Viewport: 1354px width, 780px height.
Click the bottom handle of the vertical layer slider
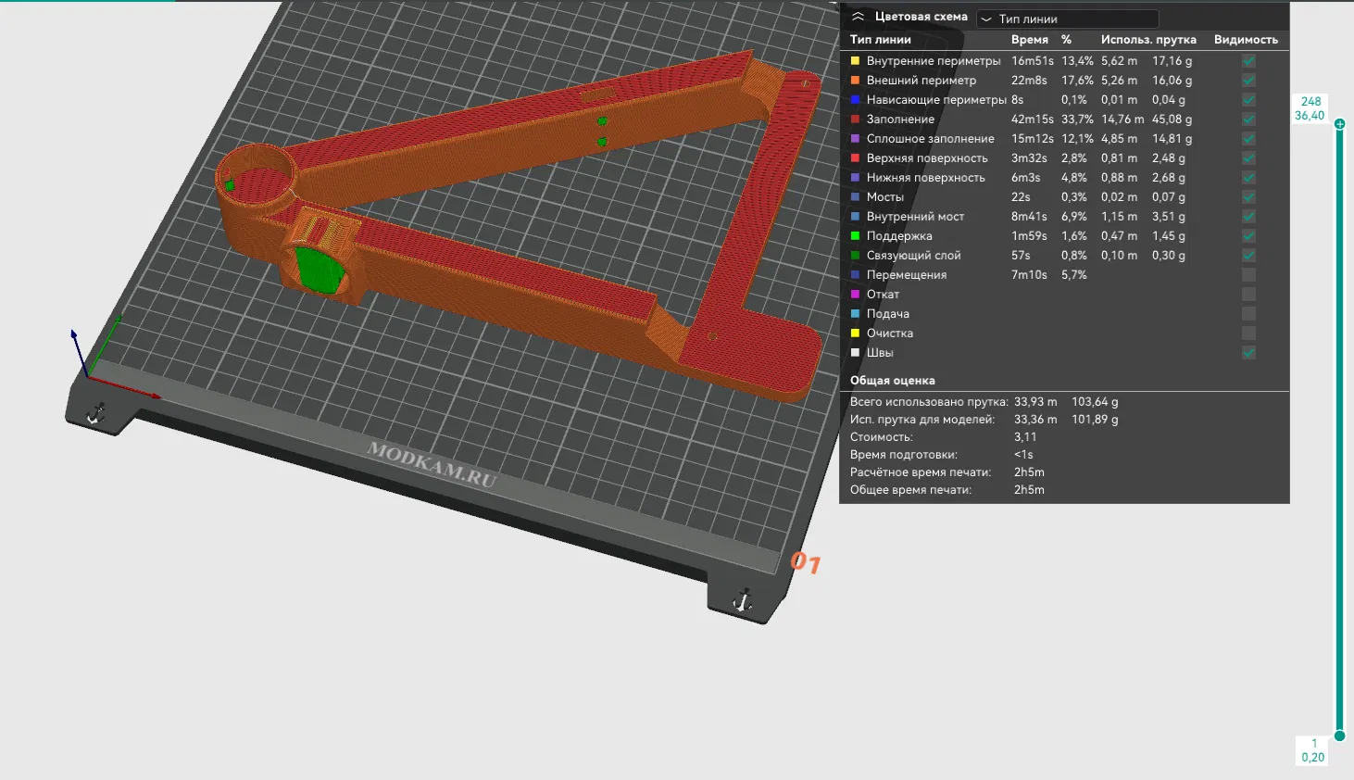1339,736
